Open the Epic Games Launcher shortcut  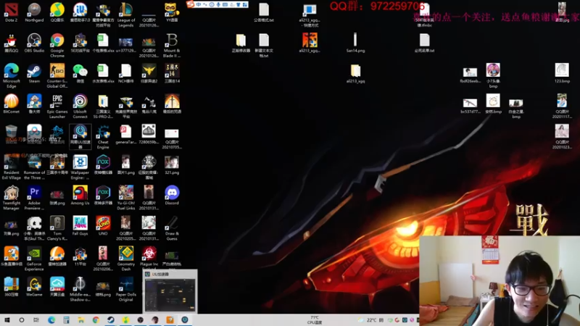[x=57, y=106]
